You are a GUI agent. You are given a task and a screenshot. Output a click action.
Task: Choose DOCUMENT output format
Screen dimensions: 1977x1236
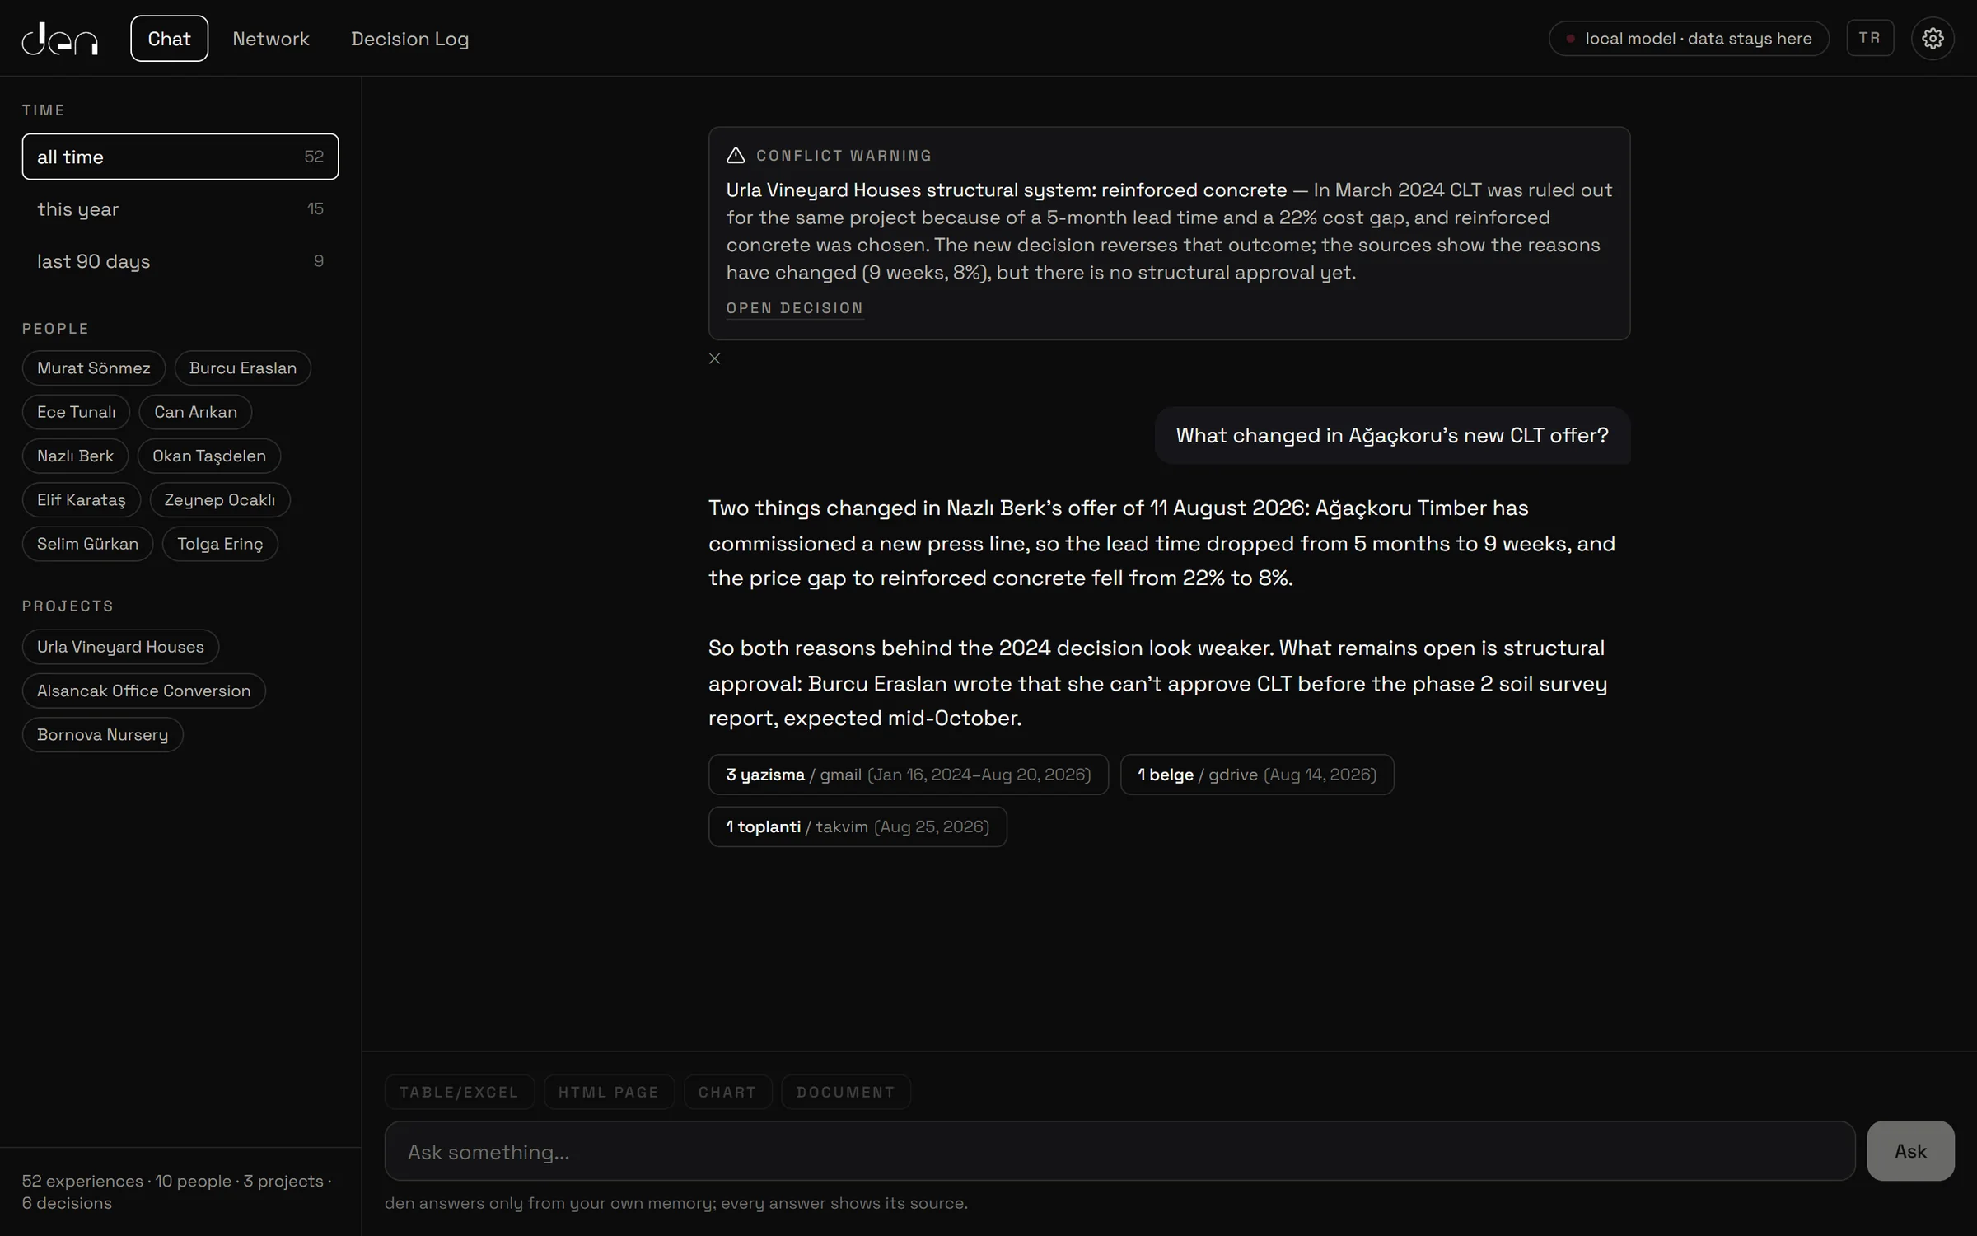[x=845, y=1092]
